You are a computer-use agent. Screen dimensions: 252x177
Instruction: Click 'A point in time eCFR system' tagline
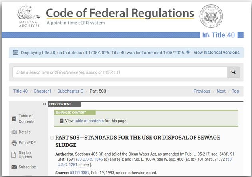point(75,23)
